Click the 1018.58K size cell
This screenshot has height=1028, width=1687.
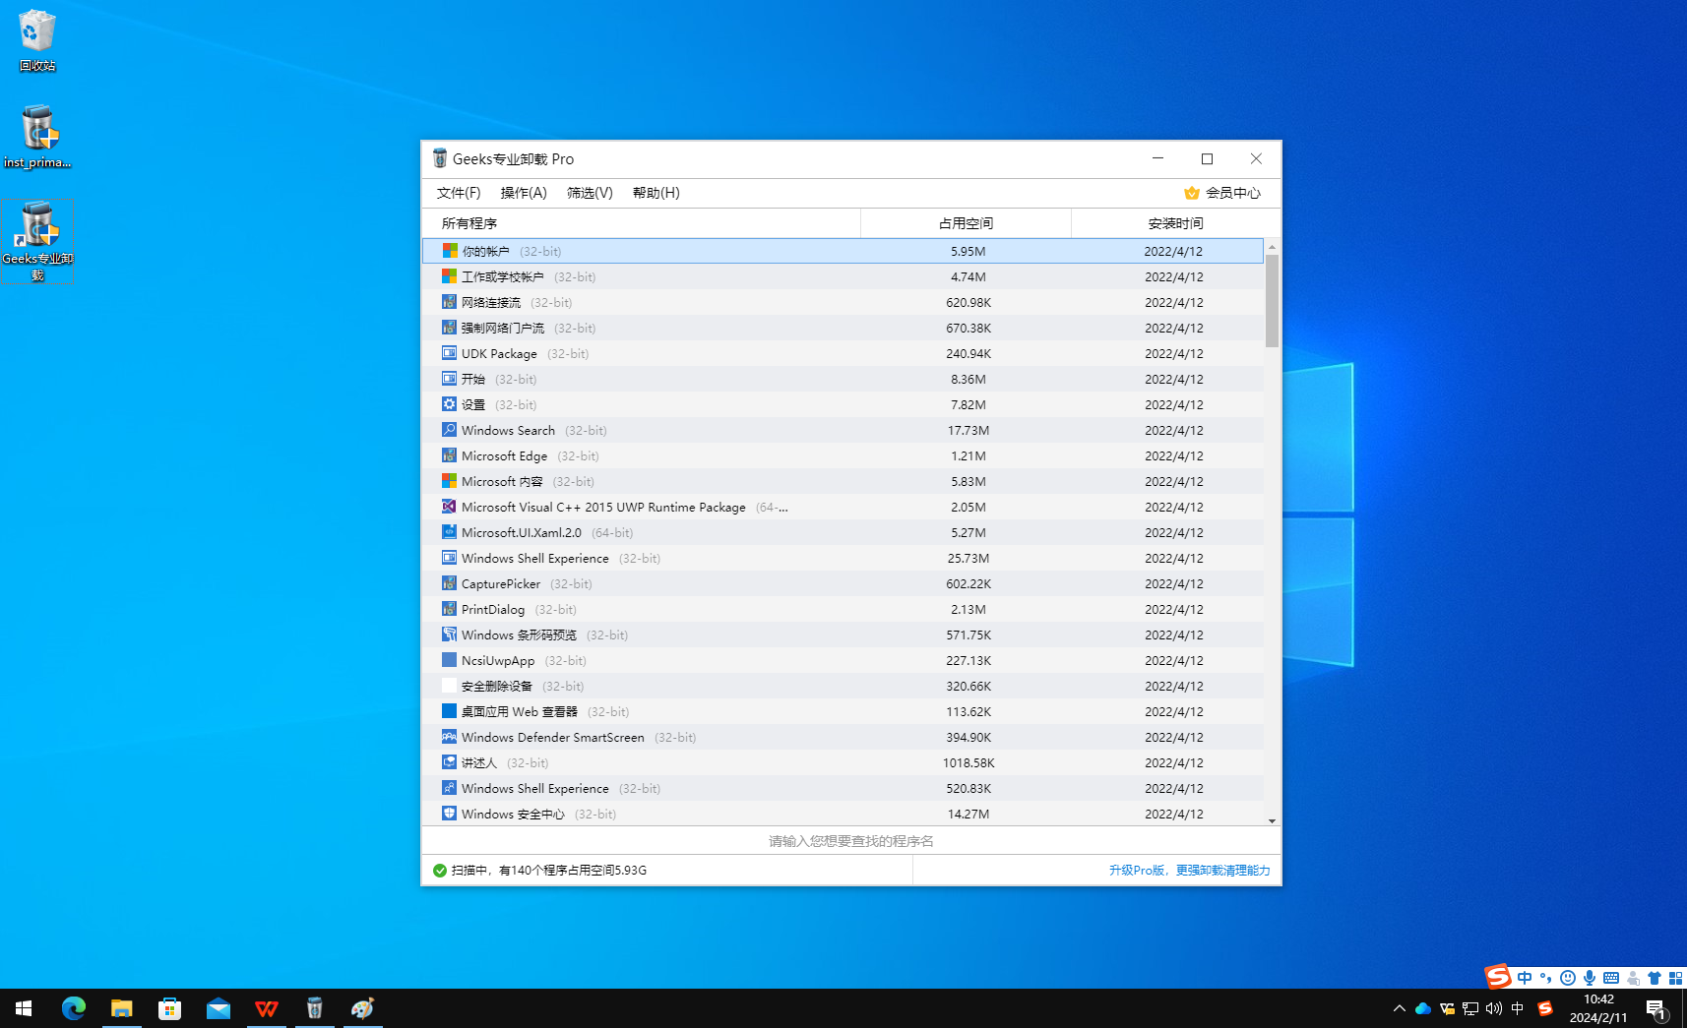coord(968,762)
